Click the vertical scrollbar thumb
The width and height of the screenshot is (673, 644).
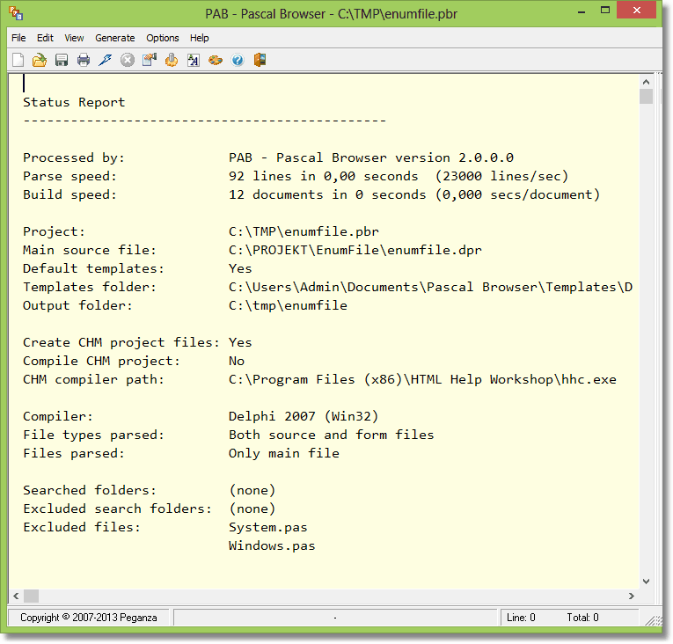[646, 96]
